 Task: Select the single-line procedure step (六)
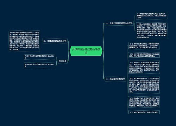[x=144, y=112]
